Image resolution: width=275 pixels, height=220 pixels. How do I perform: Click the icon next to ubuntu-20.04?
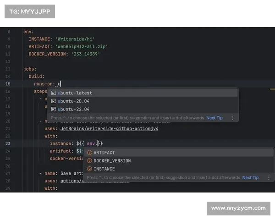[54, 101]
